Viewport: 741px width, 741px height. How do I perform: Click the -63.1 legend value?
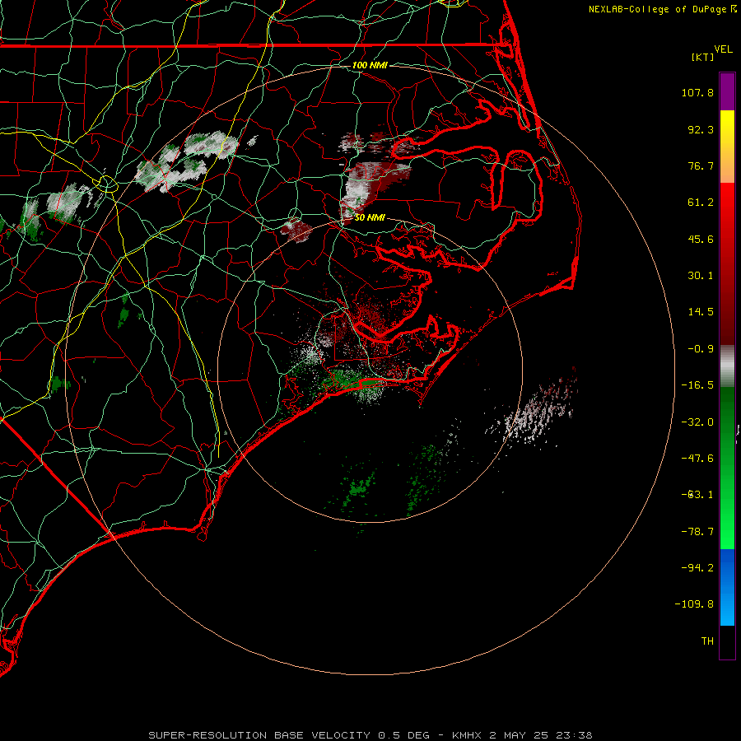pos(697,495)
